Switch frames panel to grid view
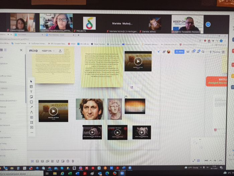Viewport: 234px width, 176px height. click(x=1, y=50)
